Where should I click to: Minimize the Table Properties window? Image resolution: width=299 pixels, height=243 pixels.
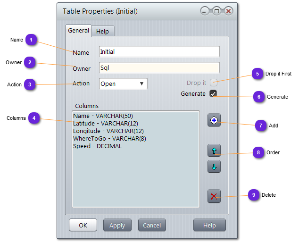point(205,11)
